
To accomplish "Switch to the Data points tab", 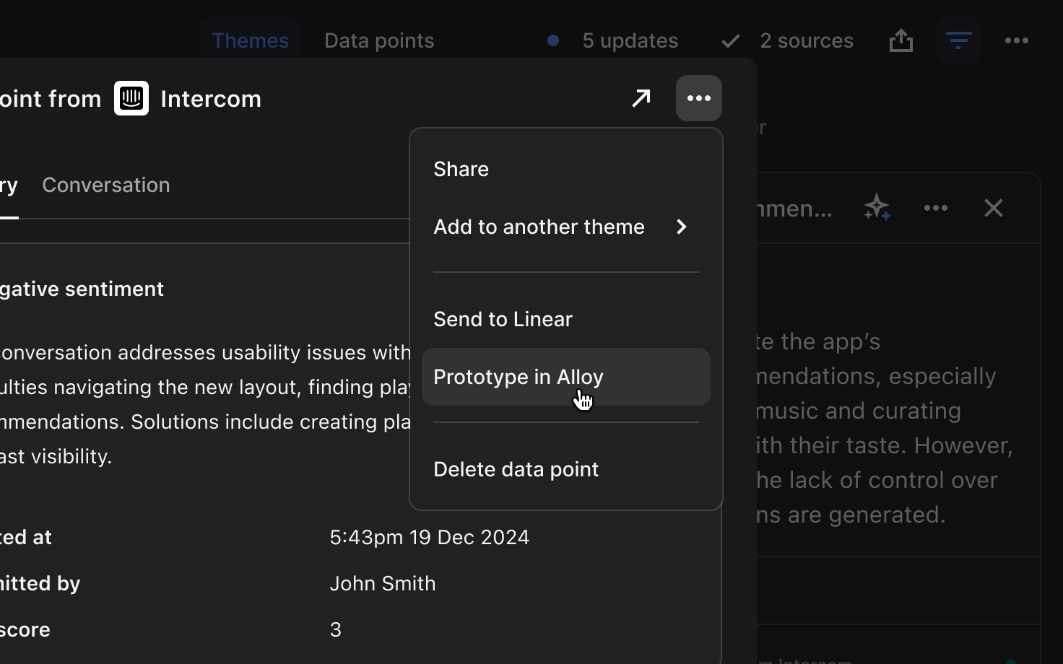I will 379,40.
